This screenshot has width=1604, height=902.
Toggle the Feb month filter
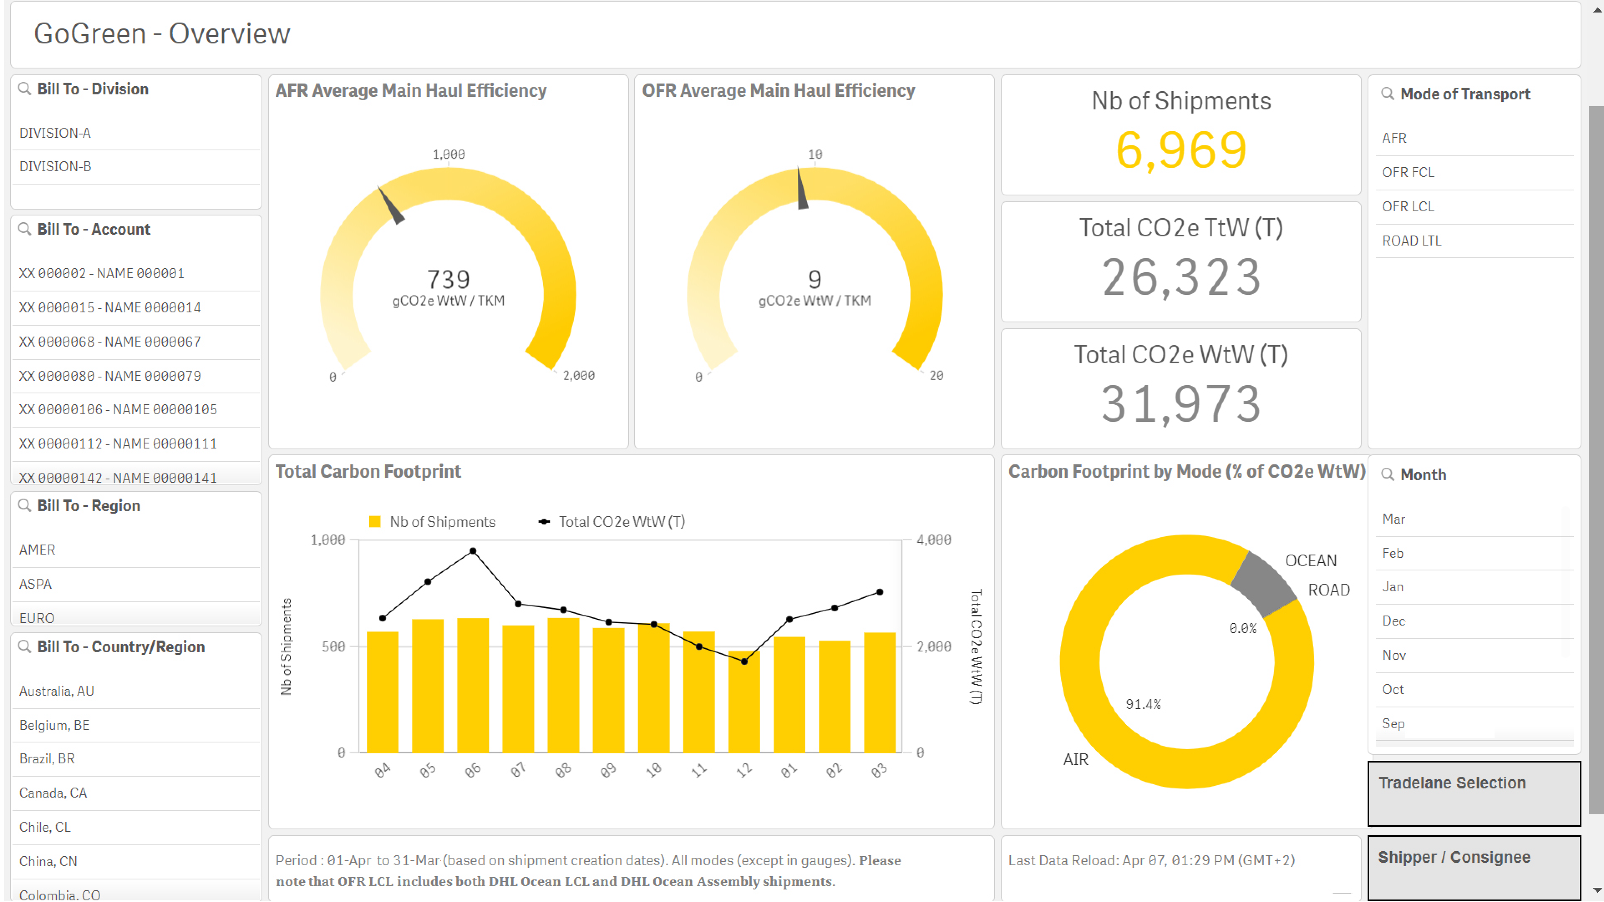[1393, 553]
